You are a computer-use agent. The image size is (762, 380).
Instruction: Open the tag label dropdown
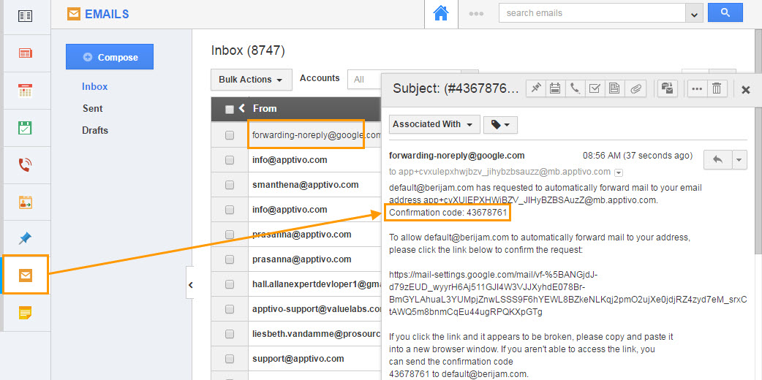(500, 125)
